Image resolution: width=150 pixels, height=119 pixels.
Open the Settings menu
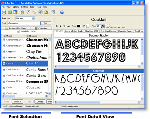(x=25, y=7)
